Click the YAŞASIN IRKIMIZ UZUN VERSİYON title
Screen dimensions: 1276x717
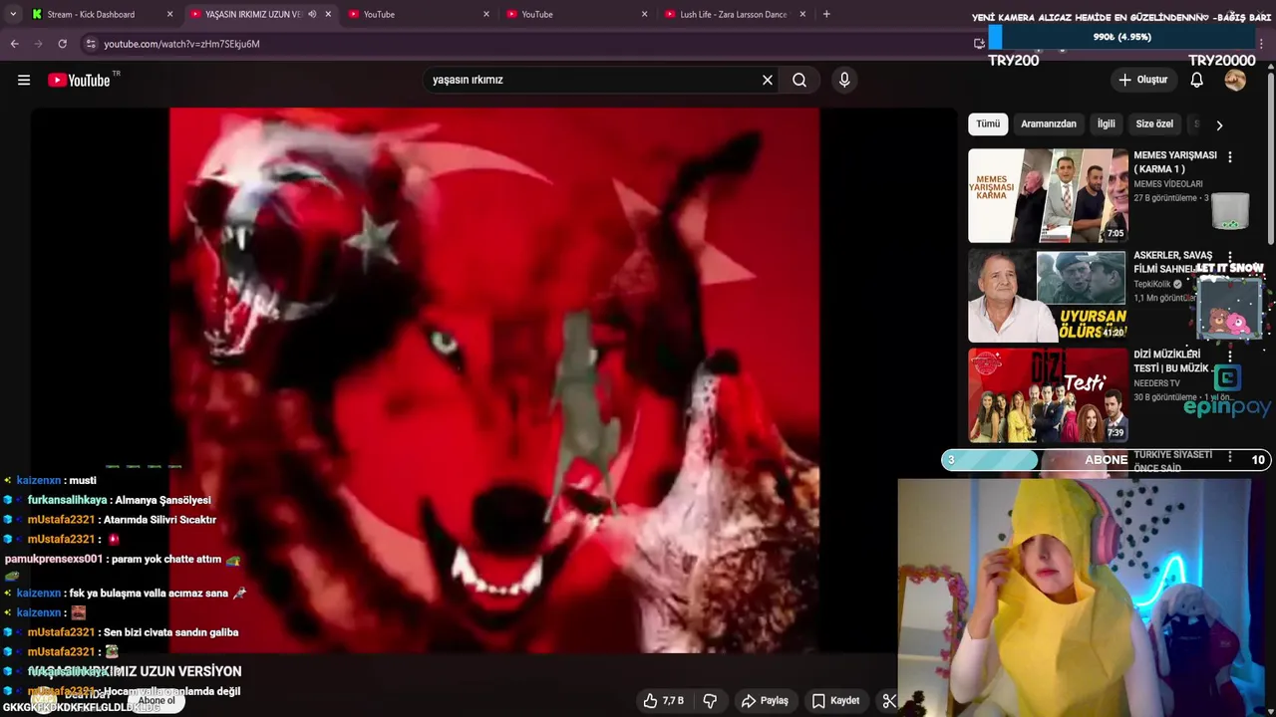pyautogui.click(x=135, y=671)
